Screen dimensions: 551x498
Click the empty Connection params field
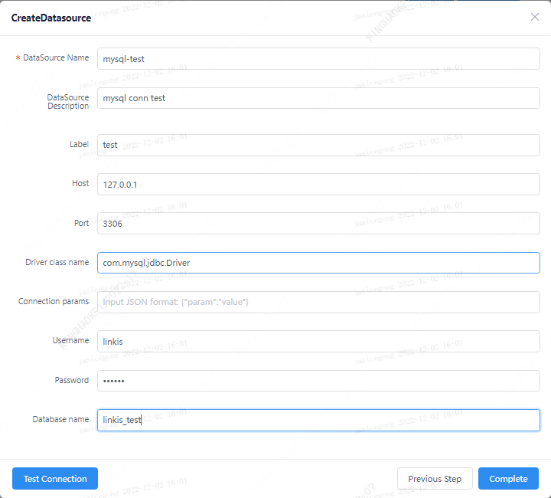click(x=318, y=302)
